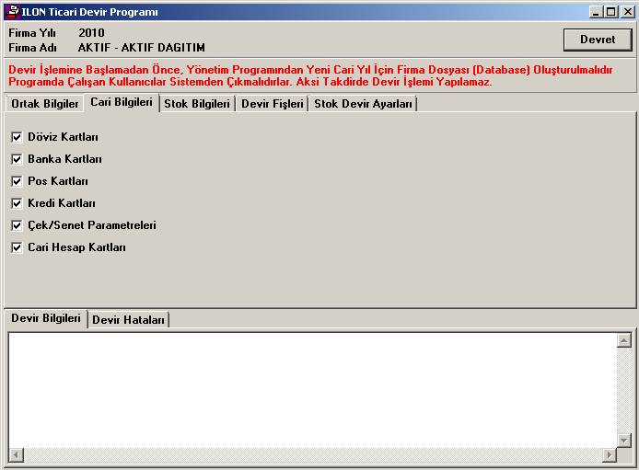The width and height of the screenshot is (639, 470).
Task: Show the Devir Bilgileri log tab
Action: 46,318
